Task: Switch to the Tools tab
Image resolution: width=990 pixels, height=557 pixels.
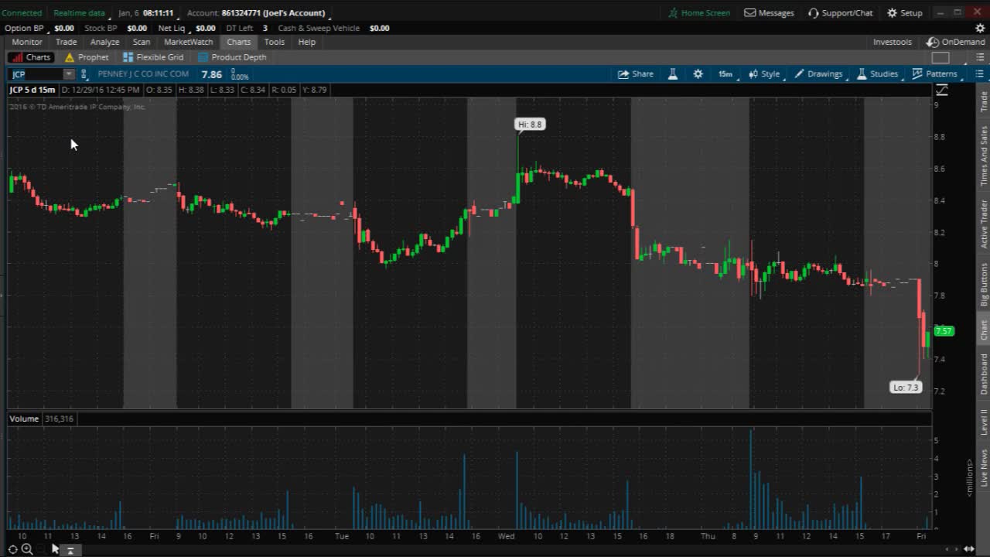Action: coord(275,42)
